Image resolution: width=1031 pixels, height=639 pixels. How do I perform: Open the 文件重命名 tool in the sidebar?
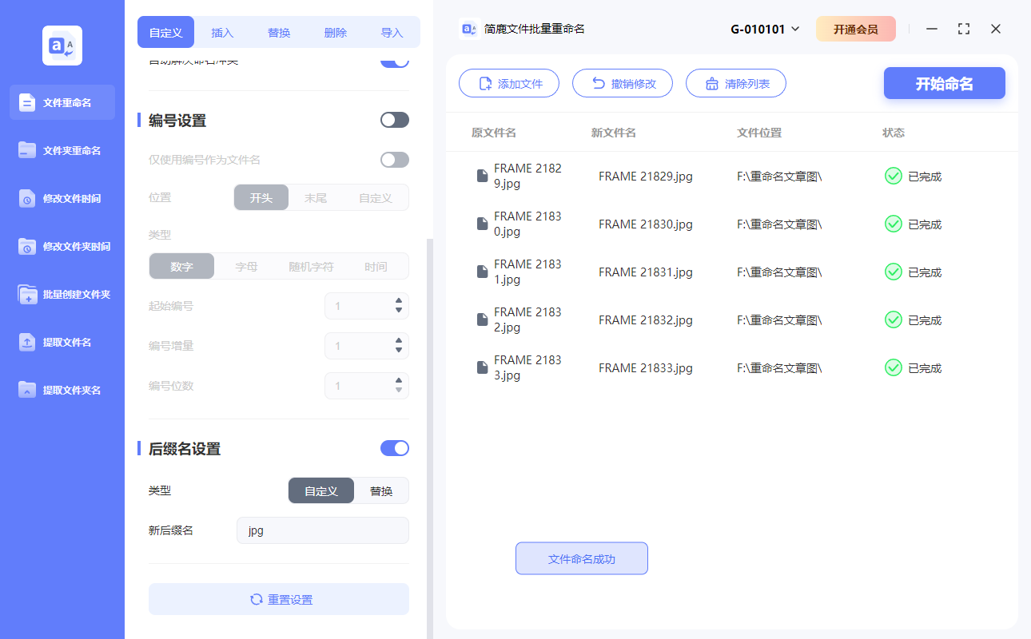pos(62,102)
